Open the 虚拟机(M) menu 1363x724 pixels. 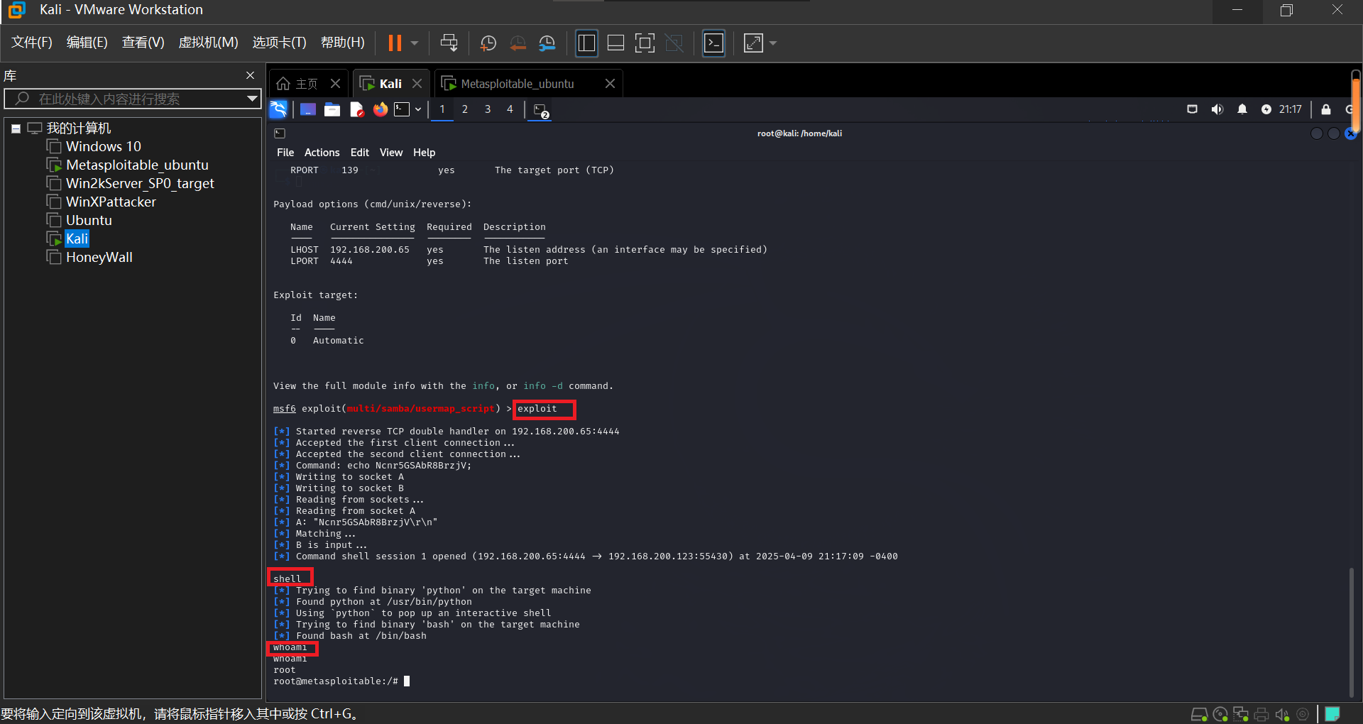pos(208,43)
